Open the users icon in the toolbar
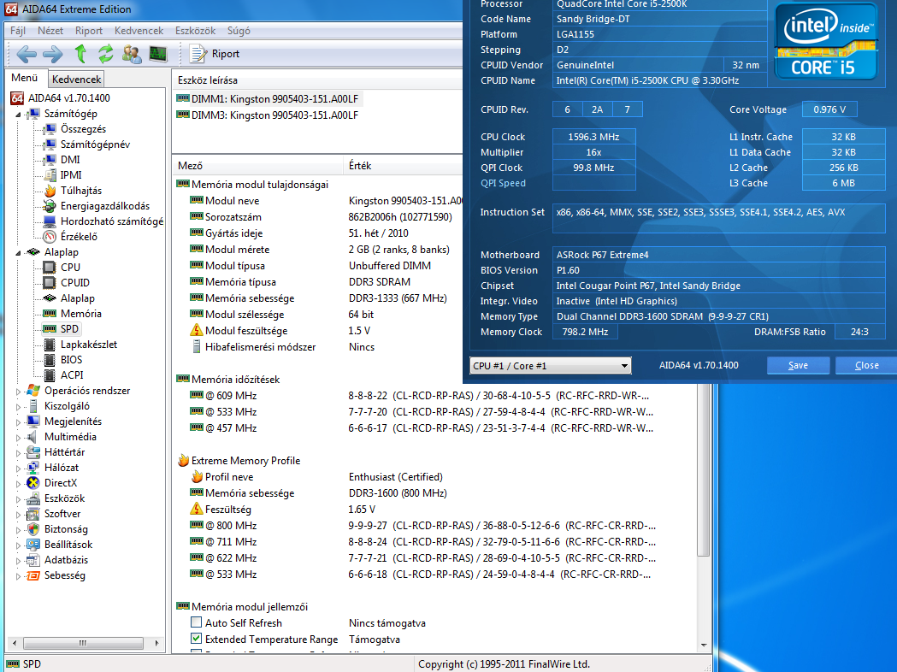The height and width of the screenshot is (672, 897). tap(132, 55)
